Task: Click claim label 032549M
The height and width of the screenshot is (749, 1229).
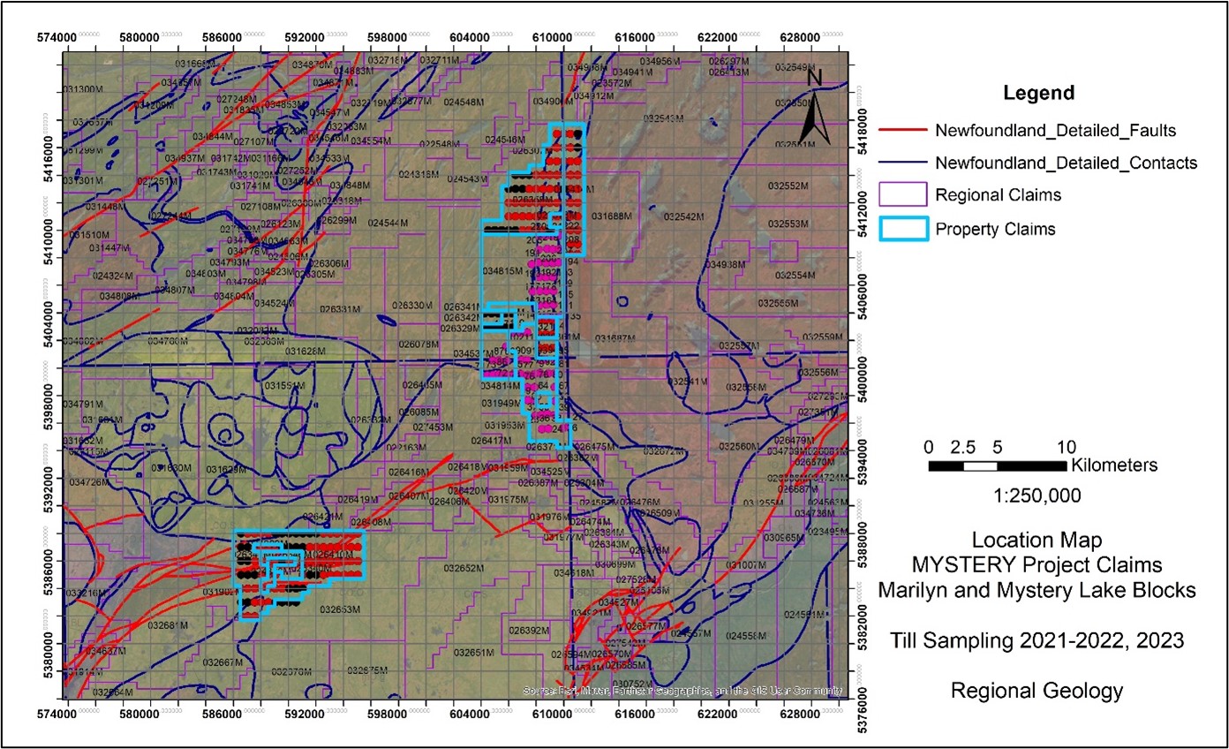Action: click(795, 67)
